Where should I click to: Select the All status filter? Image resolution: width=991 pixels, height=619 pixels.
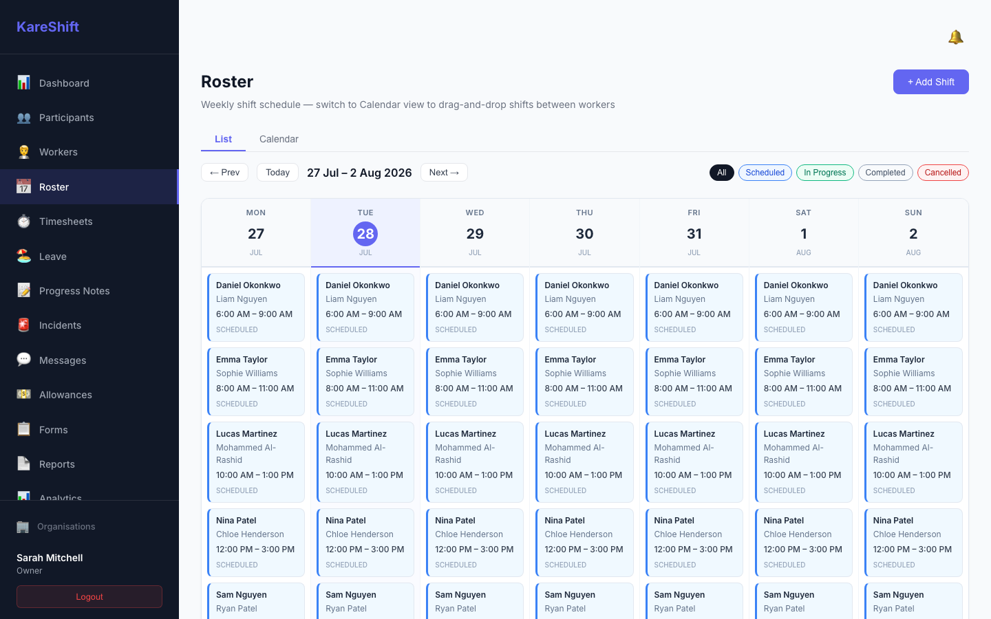tap(721, 173)
